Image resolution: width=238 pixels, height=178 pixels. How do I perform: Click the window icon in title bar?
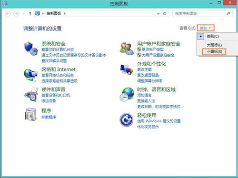pyautogui.click(x=5, y=3)
